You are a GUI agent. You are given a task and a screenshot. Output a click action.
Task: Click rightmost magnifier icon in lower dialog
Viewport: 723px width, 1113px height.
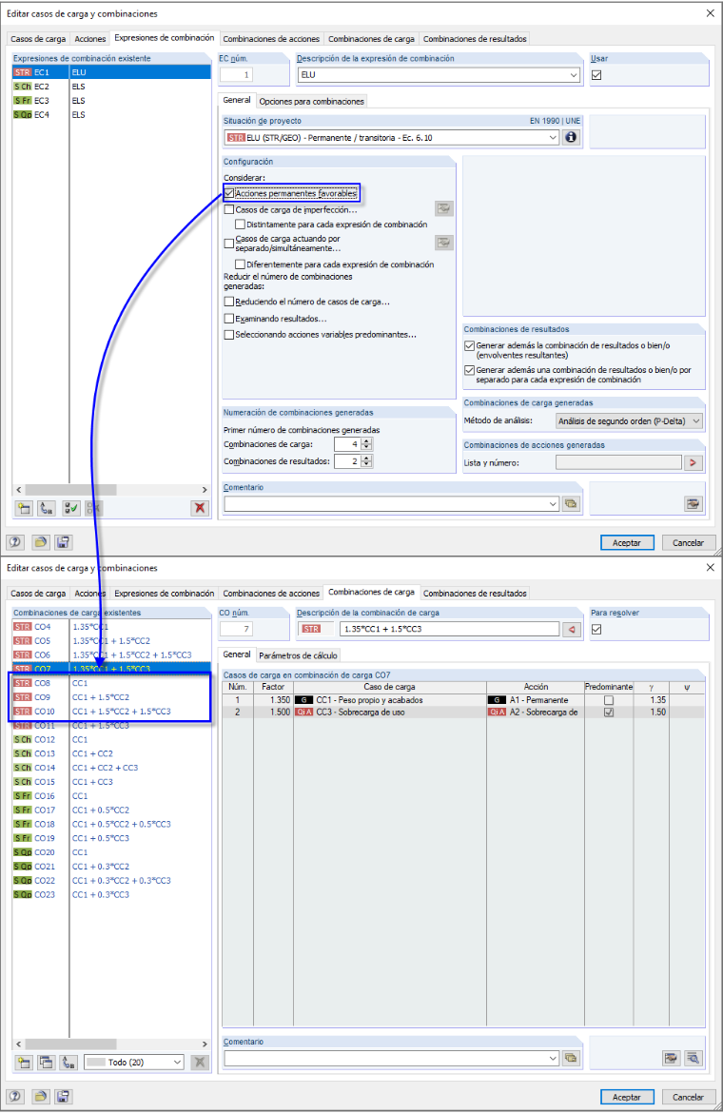[694, 1059]
